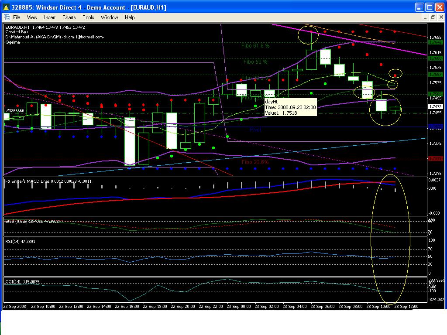Click CCI scale value -374.037
Viewport: 447px width, 335px height.
[x=436, y=299]
